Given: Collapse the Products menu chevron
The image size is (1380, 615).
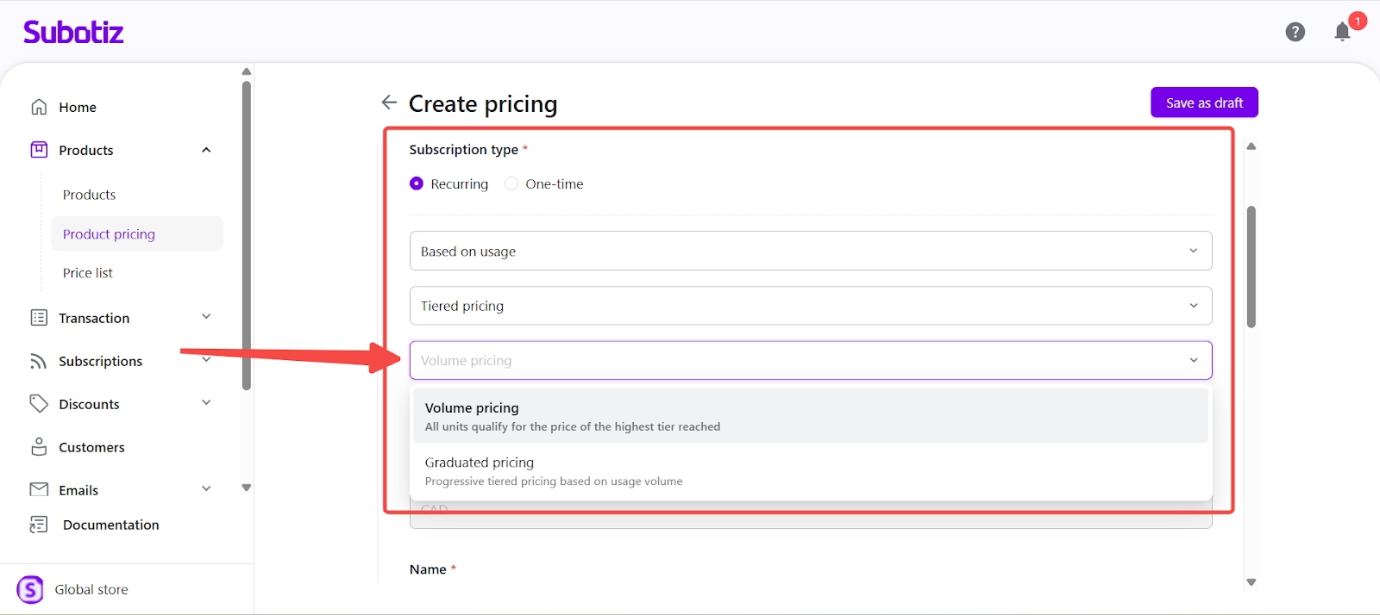Looking at the screenshot, I should coord(206,150).
